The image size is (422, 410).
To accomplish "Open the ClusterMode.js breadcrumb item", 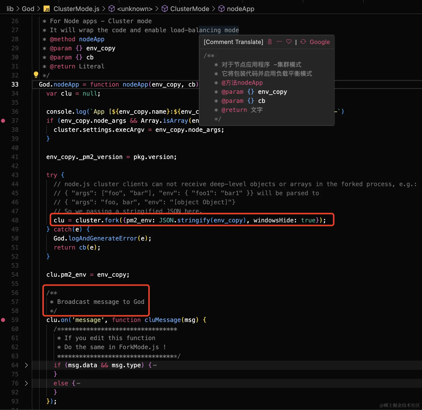I will click(77, 9).
